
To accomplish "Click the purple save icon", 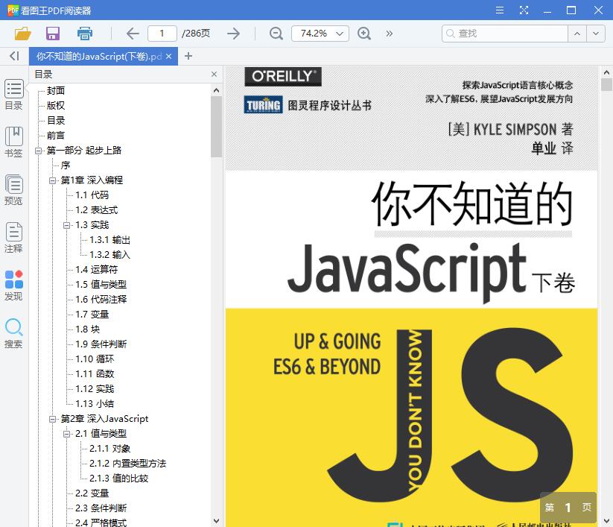I will click(53, 34).
